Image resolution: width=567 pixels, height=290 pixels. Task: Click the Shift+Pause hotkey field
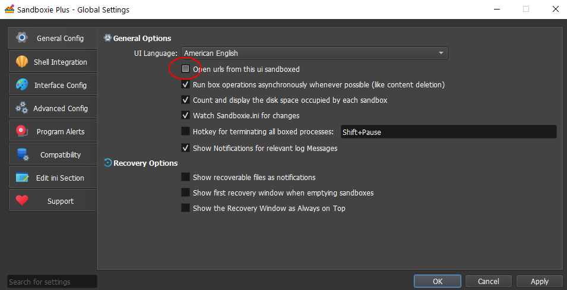[448, 132]
